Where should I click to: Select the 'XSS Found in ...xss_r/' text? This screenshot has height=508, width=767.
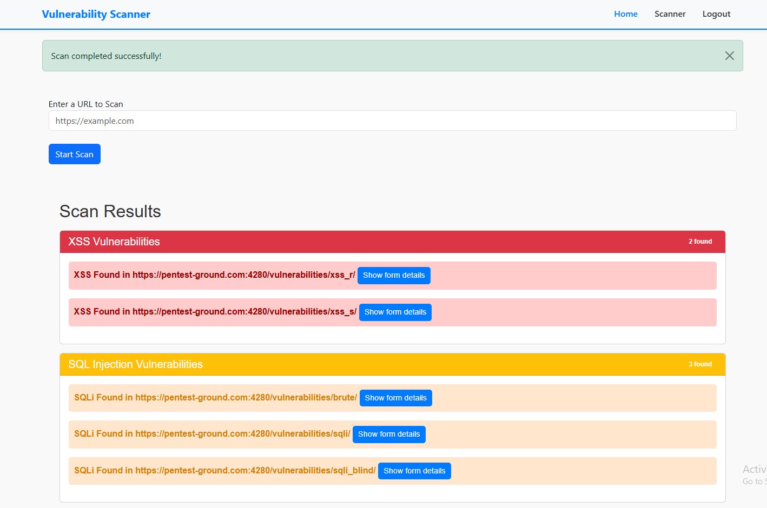click(x=214, y=275)
